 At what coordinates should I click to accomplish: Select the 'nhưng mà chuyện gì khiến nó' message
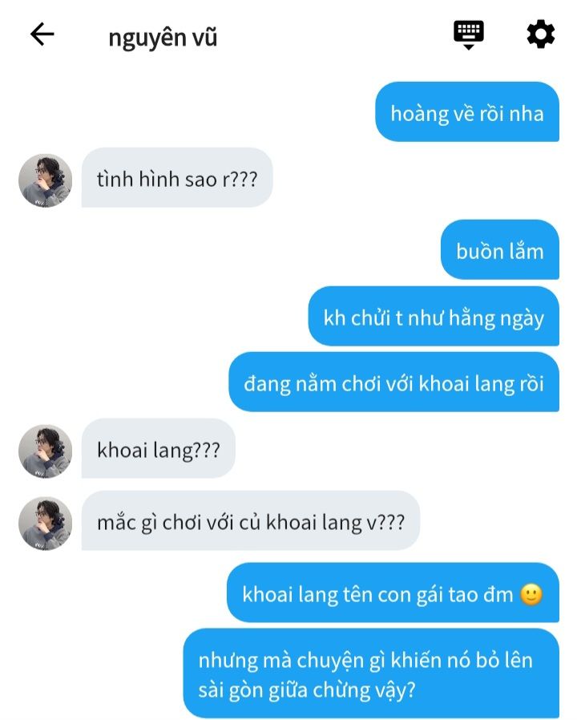pos(371,673)
